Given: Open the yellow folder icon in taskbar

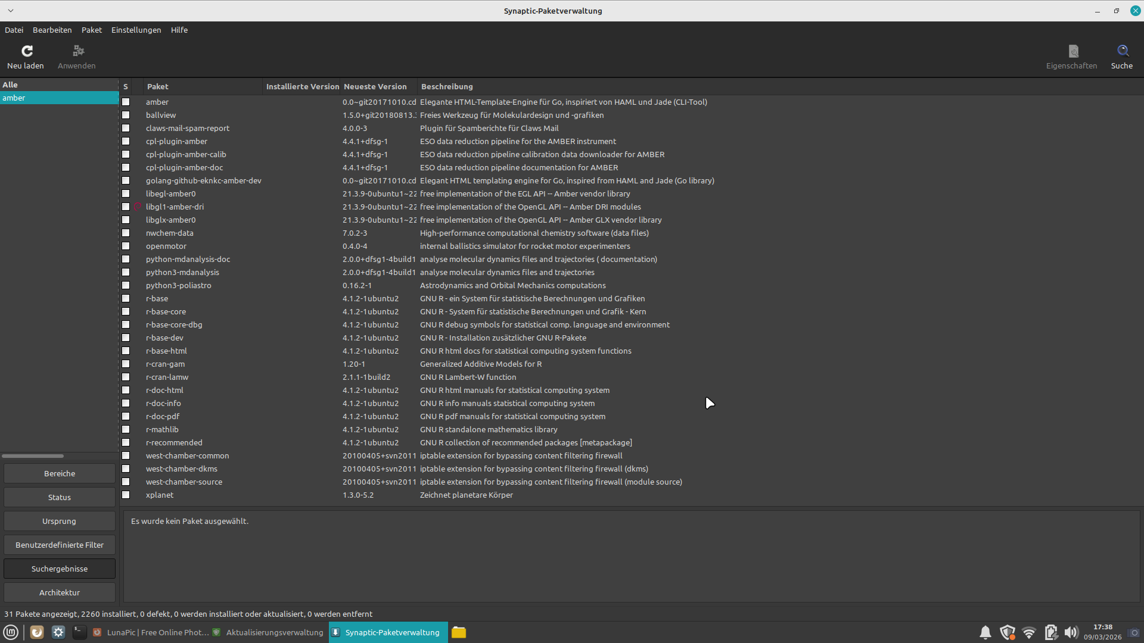Looking at the screenshot, I should coord(458,632).
